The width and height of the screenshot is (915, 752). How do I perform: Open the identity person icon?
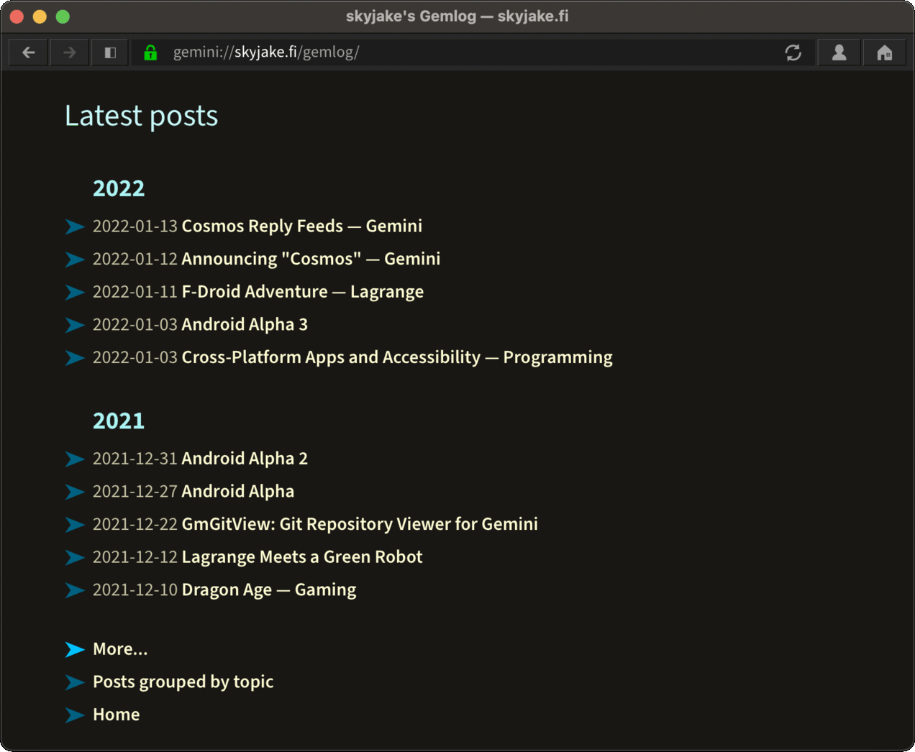click(x=839, y=52)
